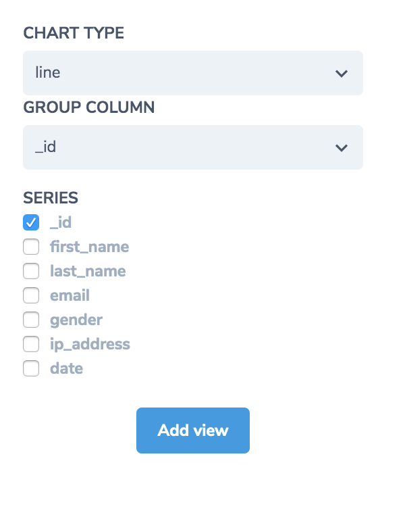Click the GROUP COLUMN field heading
Screen dimensions: 405x515
pyautogui.click(x=88, y=107)
